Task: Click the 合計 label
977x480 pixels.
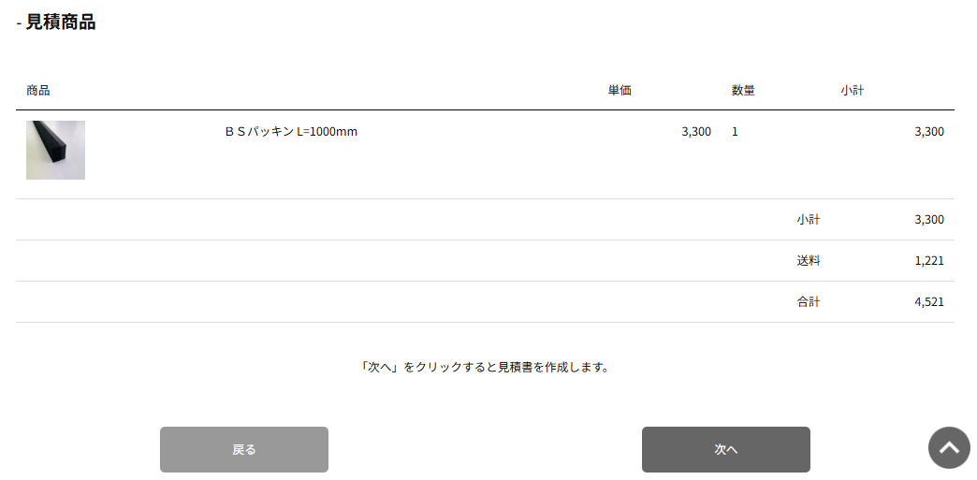Action: [x=809, y=302]
